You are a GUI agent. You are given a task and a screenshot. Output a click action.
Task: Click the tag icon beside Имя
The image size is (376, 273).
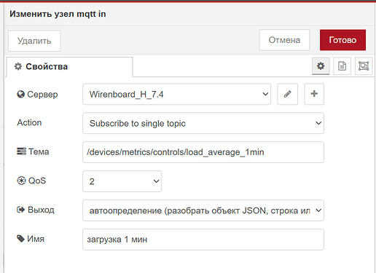point(20,239)
